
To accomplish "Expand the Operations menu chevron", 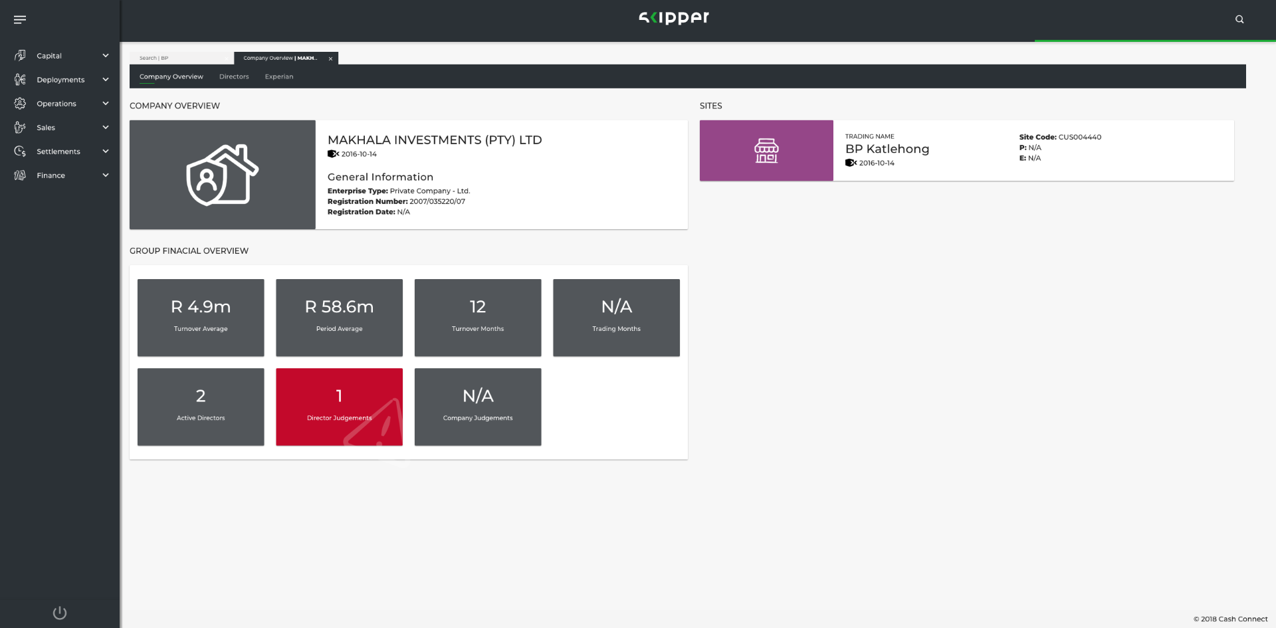I will point(106,104).
